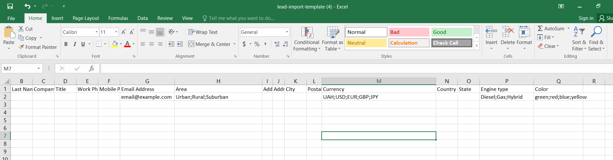Open Sort & Filter

click(579, 38)
